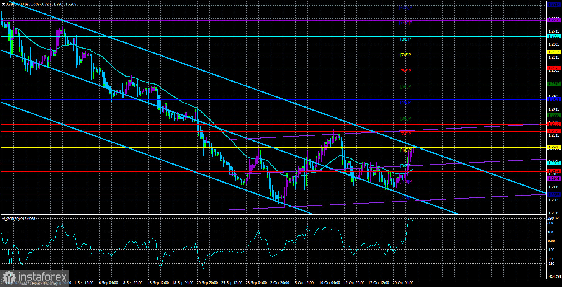Select the [+1/8]P Murray level label

(x=406, y=23)
